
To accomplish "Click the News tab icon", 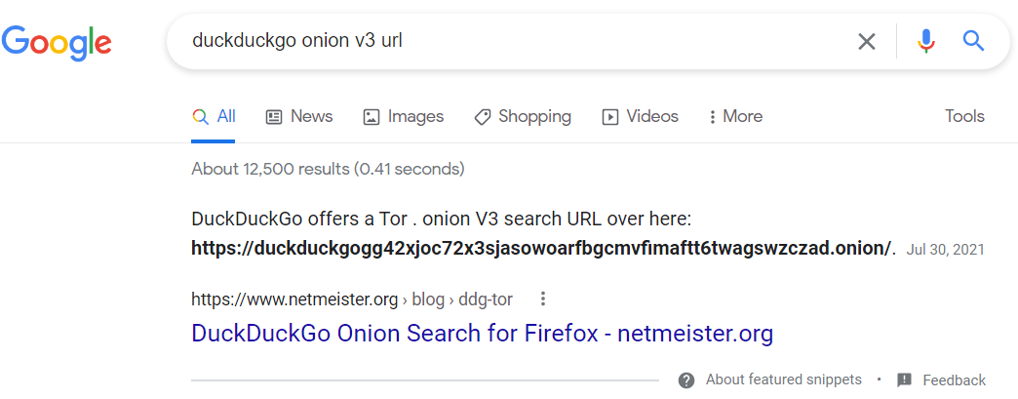I will tap(274, 117).
